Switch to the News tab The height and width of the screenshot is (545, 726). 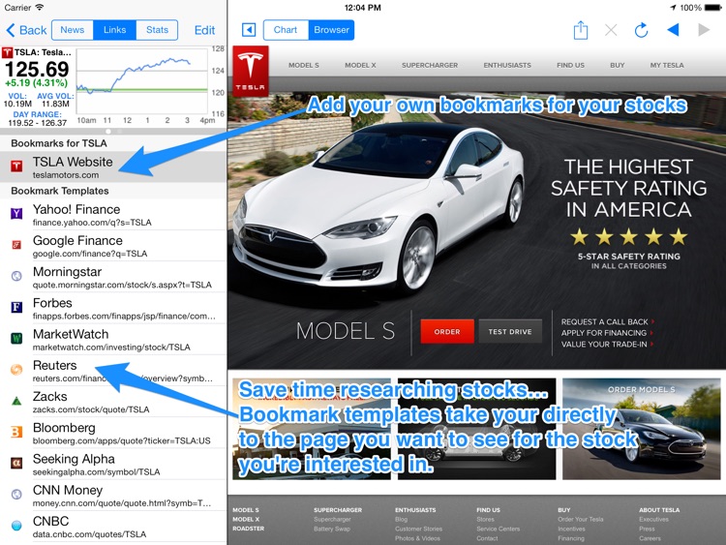[x=73, y=30]
